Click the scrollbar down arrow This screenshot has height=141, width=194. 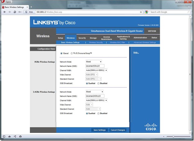point(190,133)
